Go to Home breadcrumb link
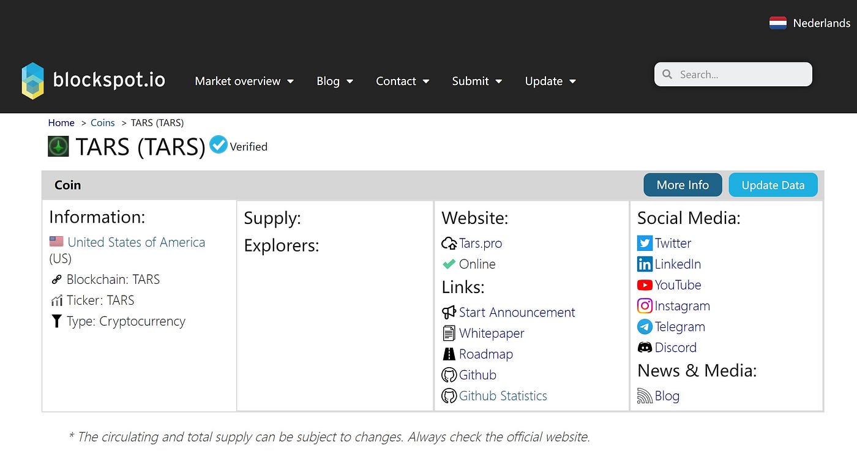The image size is (857, 454). [61, 122]
